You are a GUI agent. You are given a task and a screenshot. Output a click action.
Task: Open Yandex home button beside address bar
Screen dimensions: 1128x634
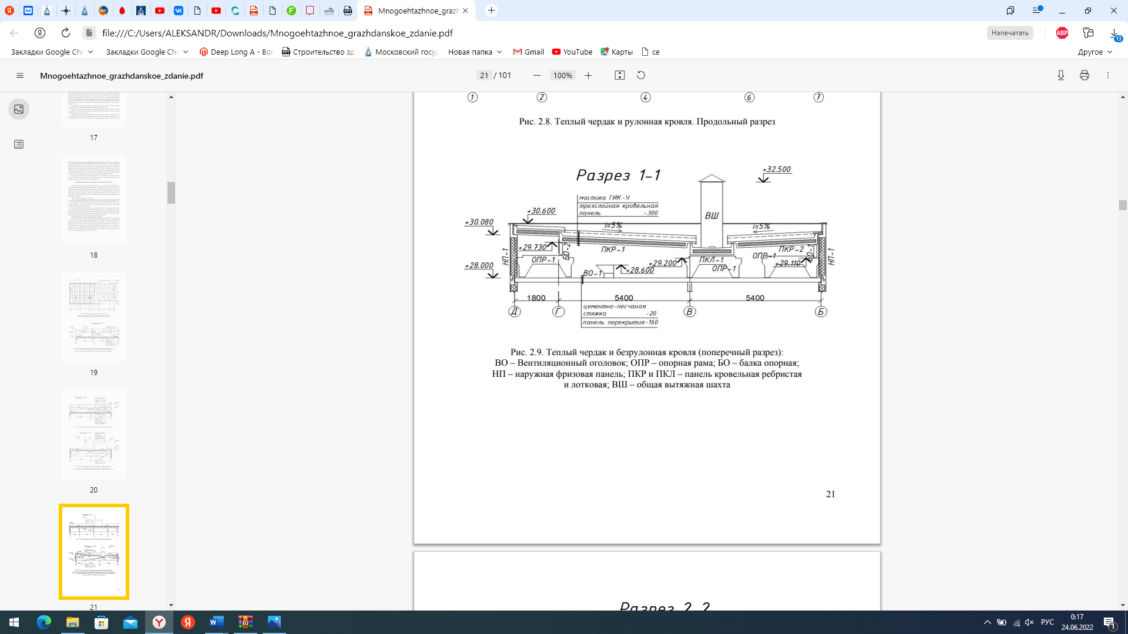click(40, 33)
